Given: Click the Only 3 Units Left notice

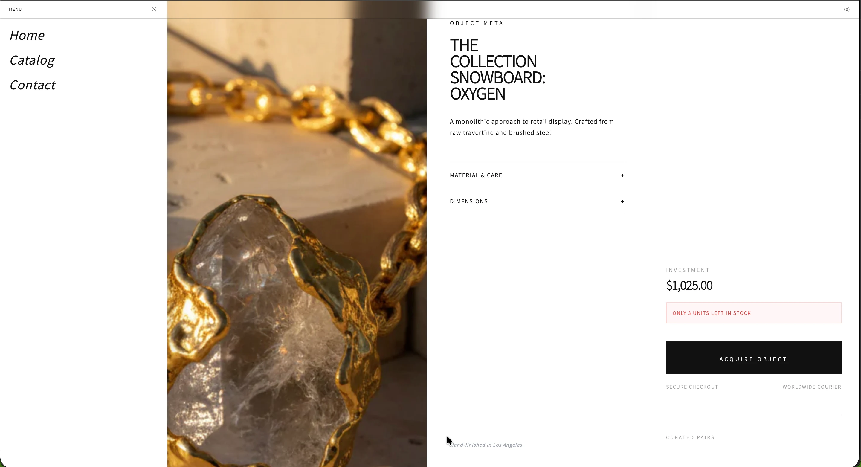Looking at the screenshot, I should coord(753,313).
